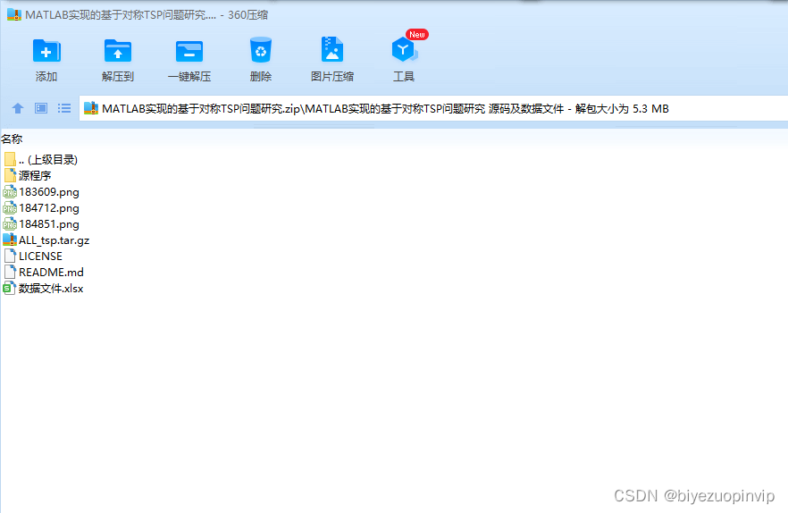Viewport: 788px width, 513px height.
Task: Click the archive icon in the address bar
Action: pyautogui.click(x=91, y=108)
